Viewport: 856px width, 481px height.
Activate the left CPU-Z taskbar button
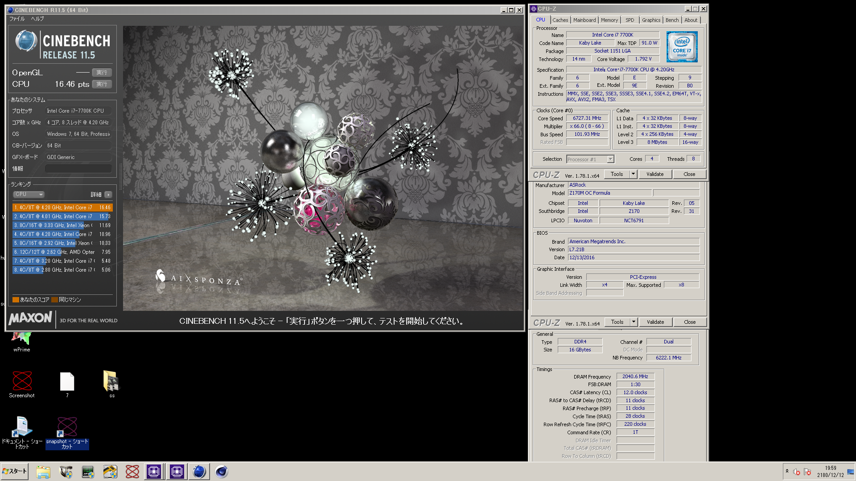point(154,472)
